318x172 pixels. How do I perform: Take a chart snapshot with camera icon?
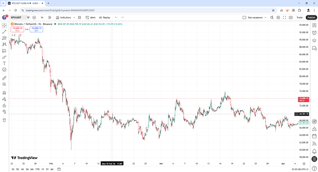click(291, 17)
